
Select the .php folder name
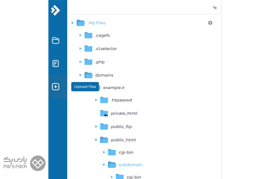pos(100,62)
